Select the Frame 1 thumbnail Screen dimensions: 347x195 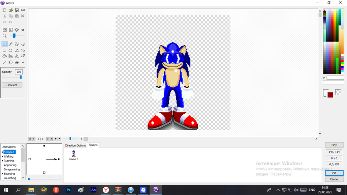tap(74, 155)
